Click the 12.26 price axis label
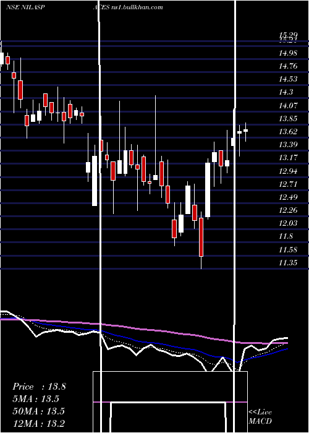 point(288,210)
